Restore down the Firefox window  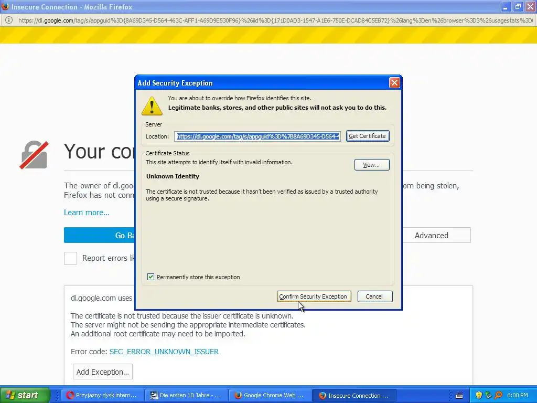[518, 6]
